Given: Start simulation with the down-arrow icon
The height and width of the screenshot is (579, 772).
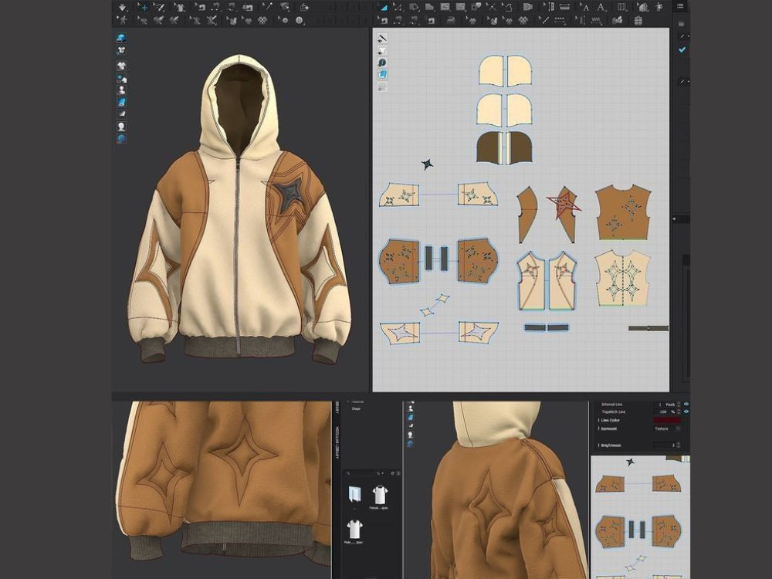Looking at the screenshot, I should (x=123, y=8).
